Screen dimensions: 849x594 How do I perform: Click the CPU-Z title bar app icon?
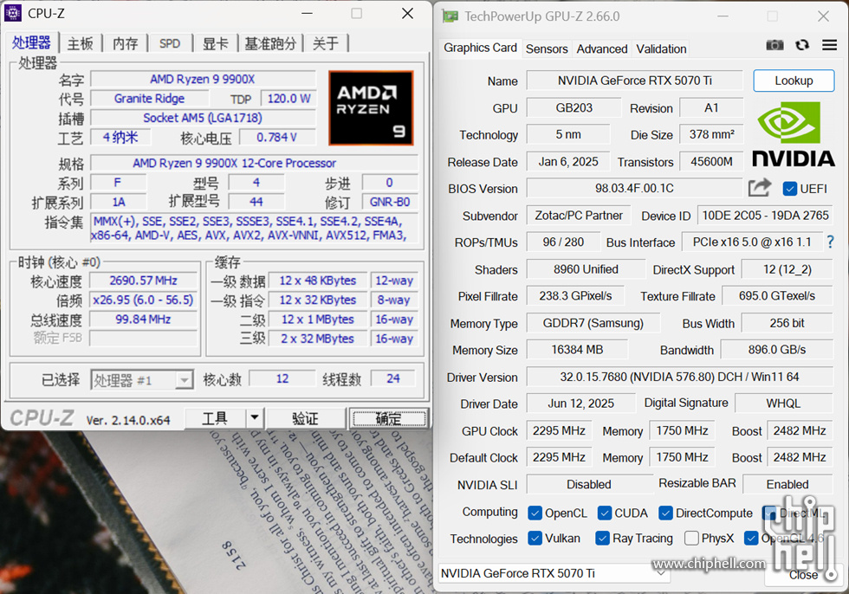[x=13, y=13]
